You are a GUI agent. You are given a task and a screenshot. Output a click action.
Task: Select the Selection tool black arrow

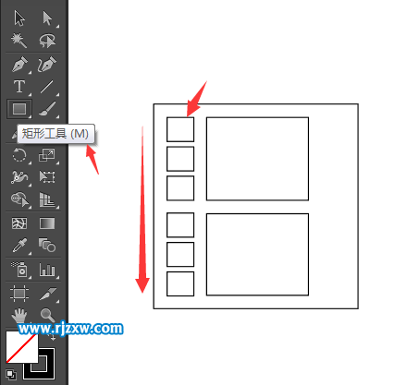pyautogui.click(x=19, y=18)
